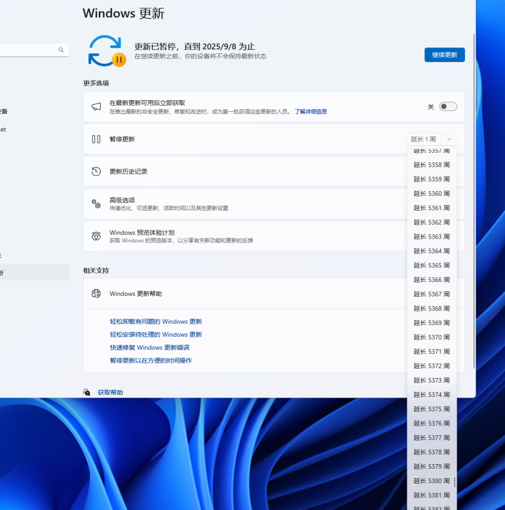505x510 pixels.
Task: Select 延长 5358 周 option
Action: pos(432,165)
